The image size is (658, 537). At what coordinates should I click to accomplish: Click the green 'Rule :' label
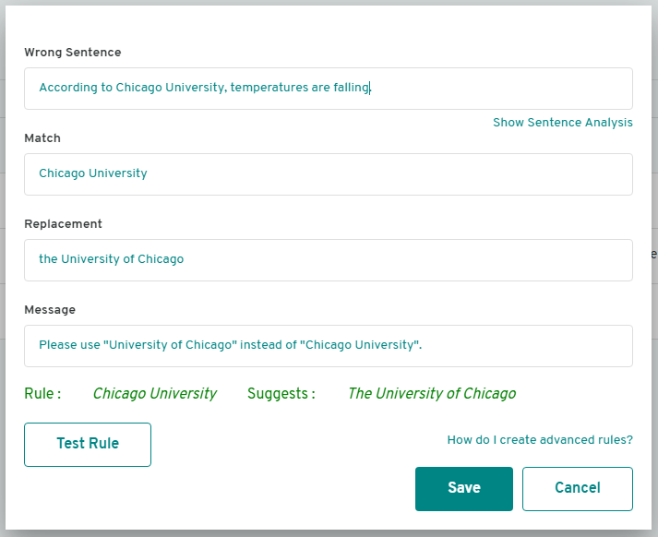[x=42, y=393]
